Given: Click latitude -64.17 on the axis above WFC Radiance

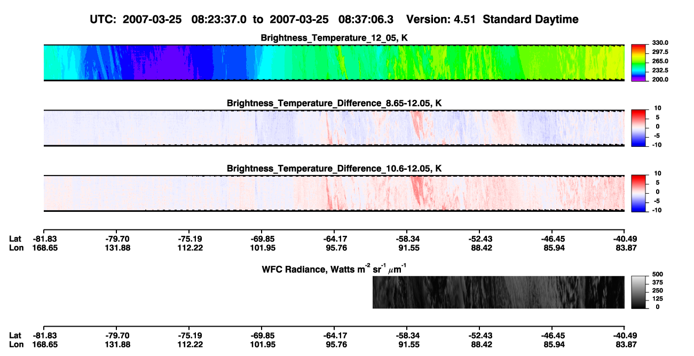Looking at the screenshot, I should pos(334,239).
